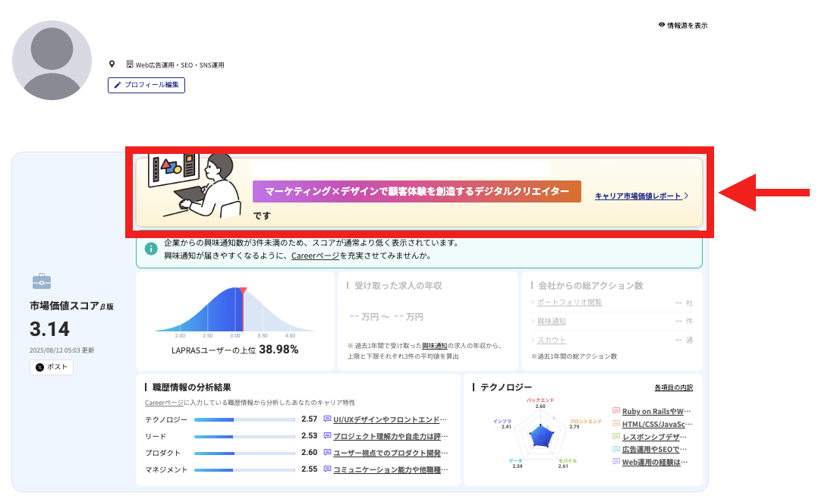The width and height of the screenshot is (834, 499).
Task: Toggle 情報源を表示 eye icon
Action: (x=662, y=25)
